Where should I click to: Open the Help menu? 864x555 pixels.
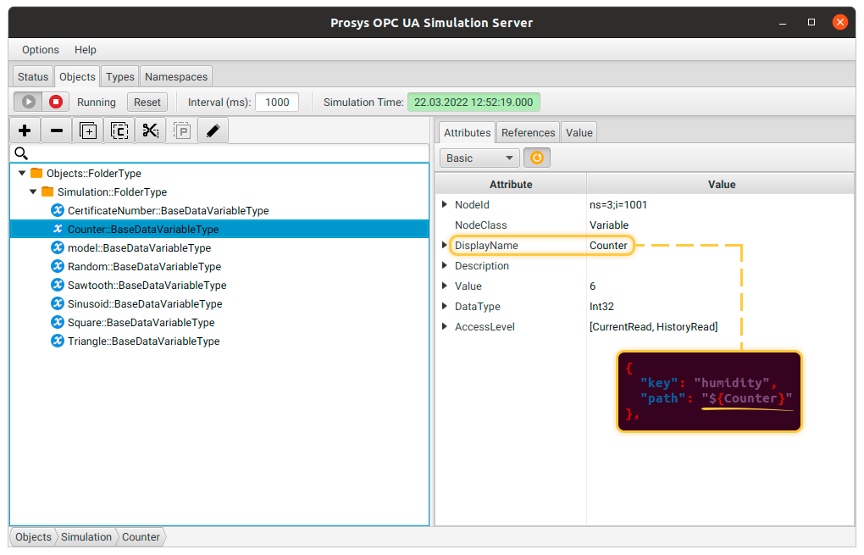tap(86, 50)
